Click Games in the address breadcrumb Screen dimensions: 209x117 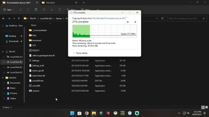click(x=59, y=19)
